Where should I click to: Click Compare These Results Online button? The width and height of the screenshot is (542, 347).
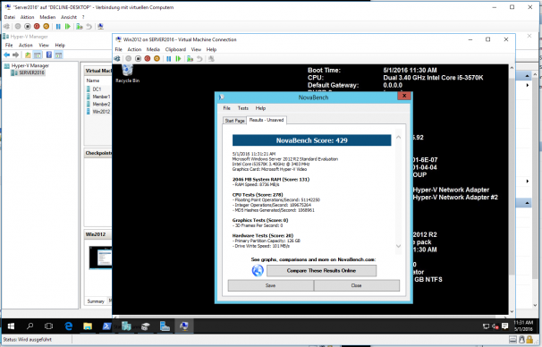(321, 271)
